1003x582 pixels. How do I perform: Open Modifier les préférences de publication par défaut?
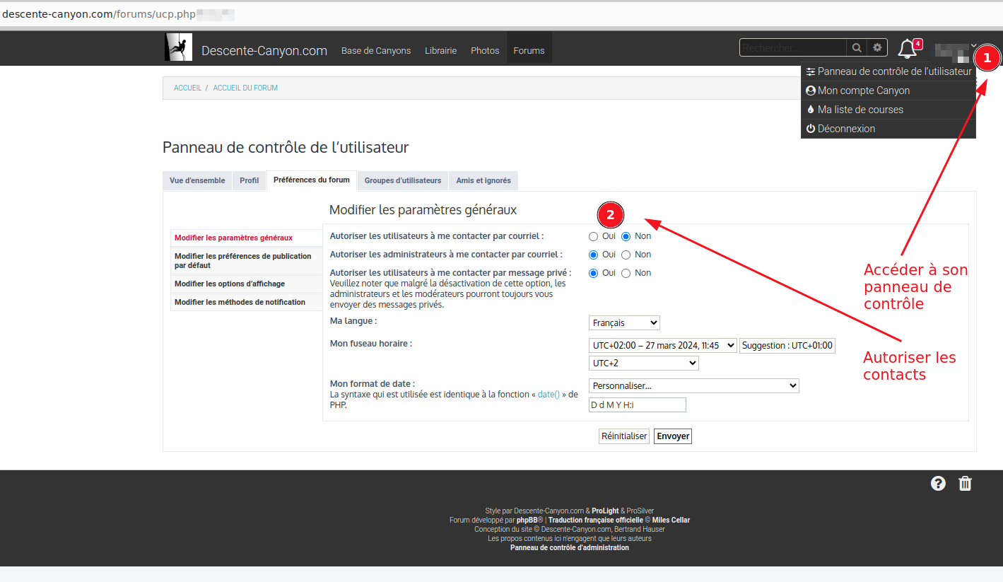[246, 261]
